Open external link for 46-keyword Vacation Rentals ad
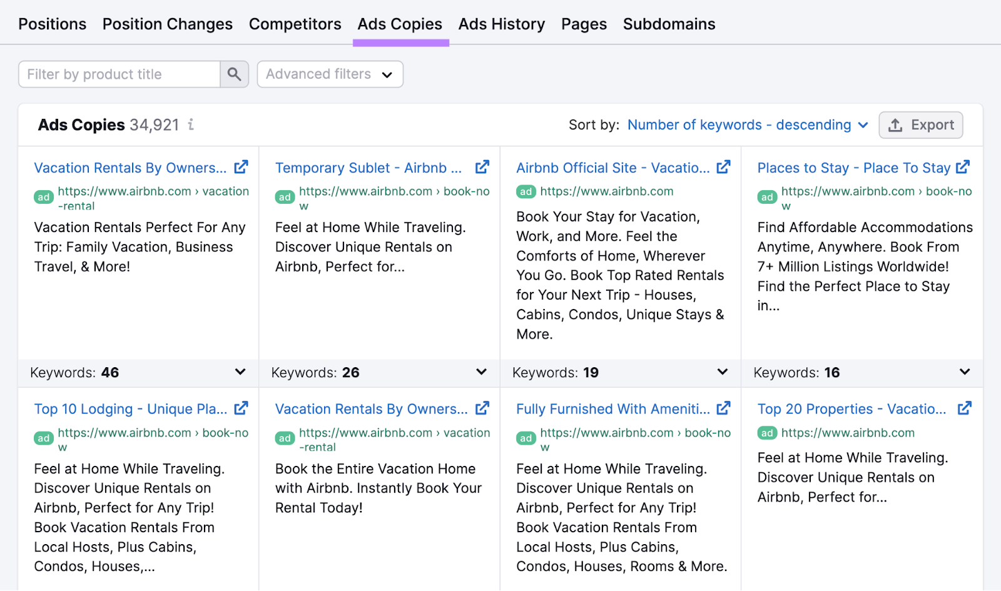Viewport: 1001px width, 591px height. 241,167
